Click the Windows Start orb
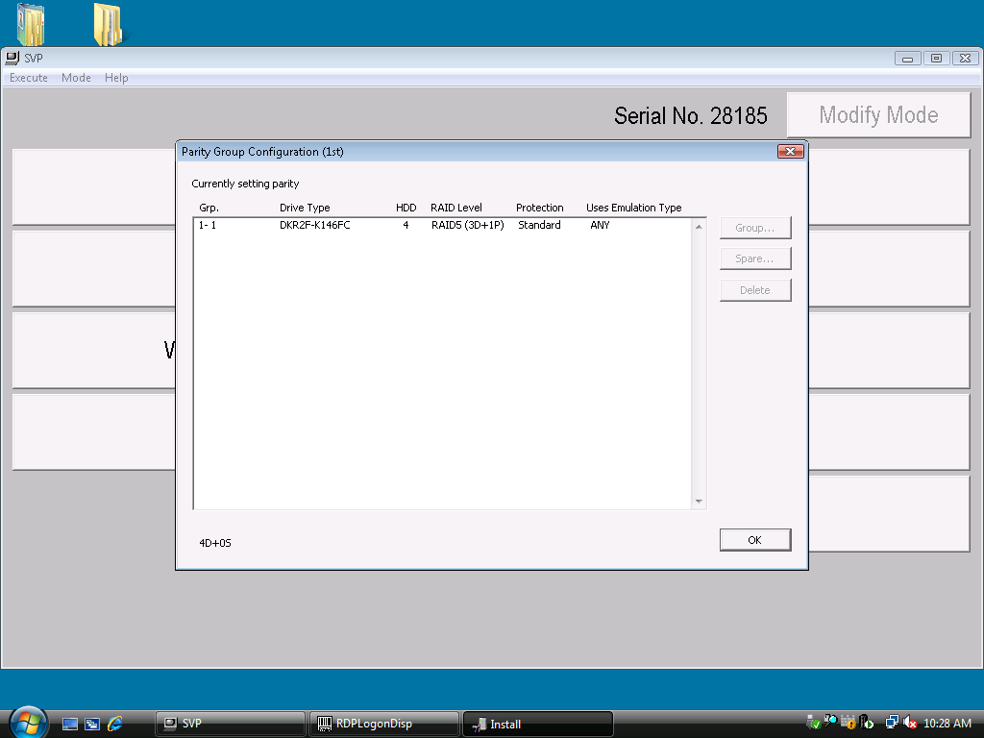Screen dimensions: 984x738 28,723
